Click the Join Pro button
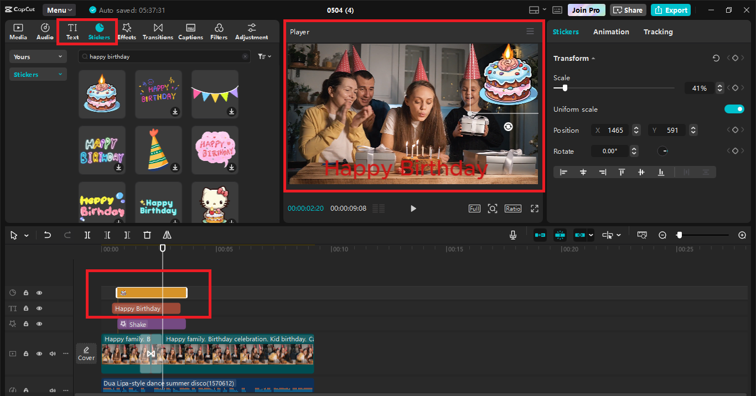Image resolution: width=756 pixels, height=396 pixels. [x=587, y=10]
